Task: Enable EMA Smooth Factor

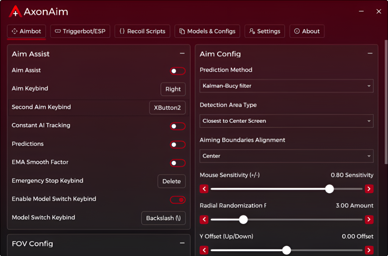Action: coord(178,163)
